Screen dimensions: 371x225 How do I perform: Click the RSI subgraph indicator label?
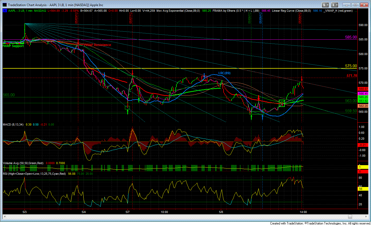pyautogui.click(x=34, y=173)
